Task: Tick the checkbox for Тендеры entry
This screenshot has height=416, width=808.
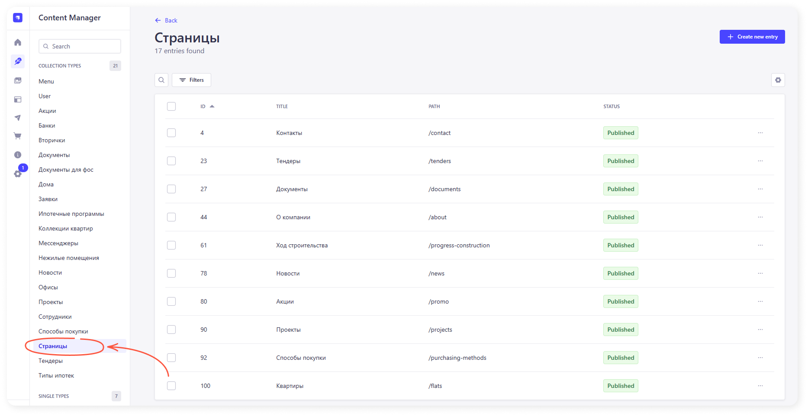Action: (171, 161)
